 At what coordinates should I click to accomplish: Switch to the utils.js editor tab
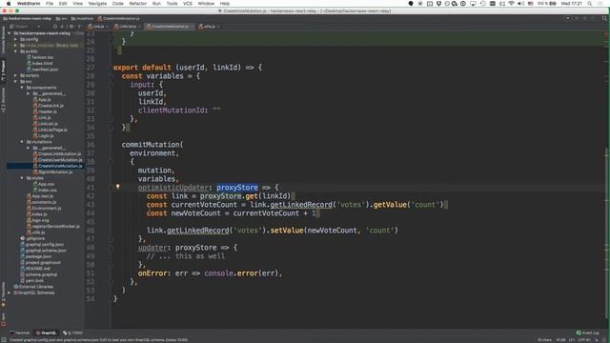point(210,27)
